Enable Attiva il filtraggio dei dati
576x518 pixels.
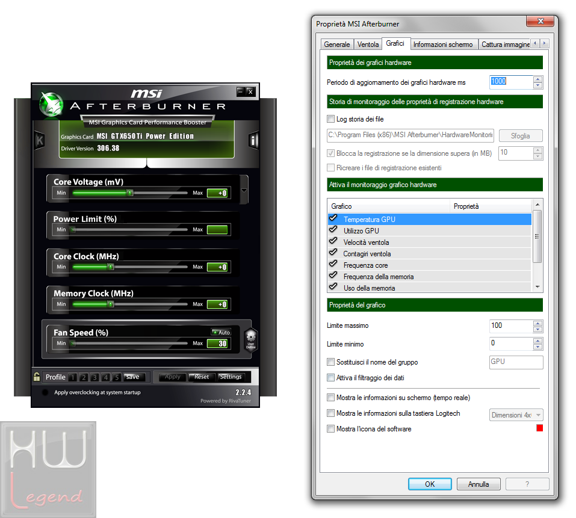pyautogui.click(x=330, y=377)
